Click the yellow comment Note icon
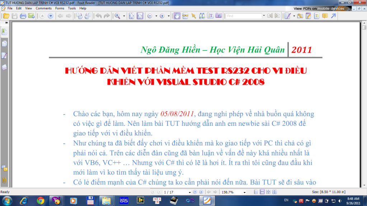Screen dimensions: 367x206 325,16
